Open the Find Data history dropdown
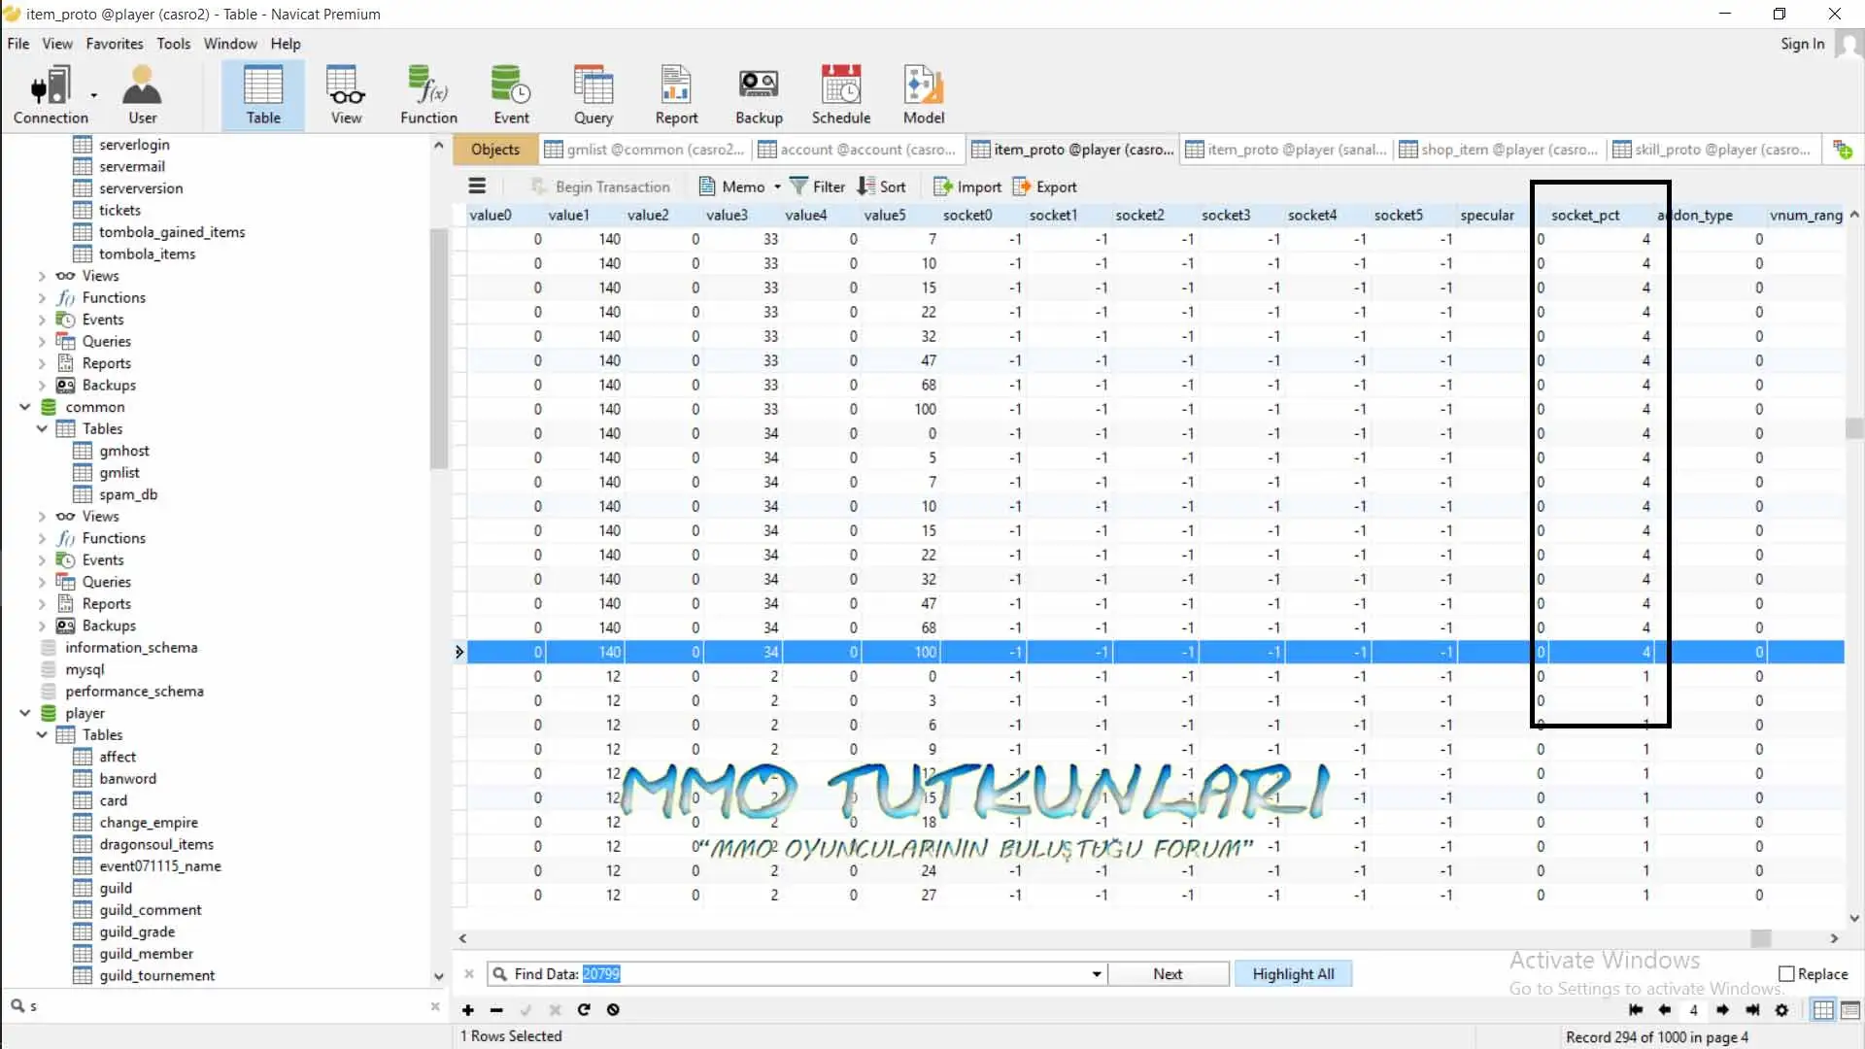The width and height of the screenshot is (1865, 1049). 1097,974
